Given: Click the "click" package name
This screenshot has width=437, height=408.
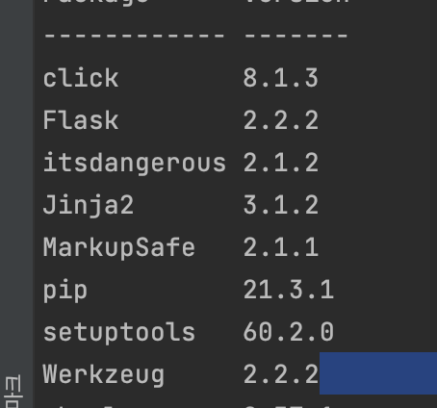Looking at the screenshot, I should click(x=81, y=78).
